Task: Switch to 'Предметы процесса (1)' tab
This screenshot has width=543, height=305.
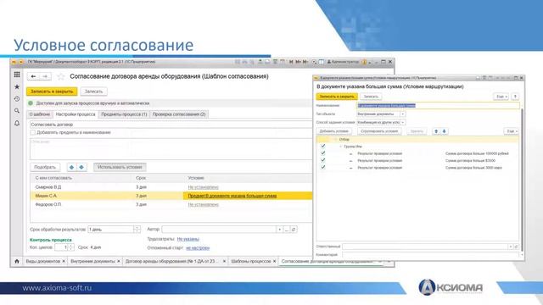Action: [x=124, y=114]
